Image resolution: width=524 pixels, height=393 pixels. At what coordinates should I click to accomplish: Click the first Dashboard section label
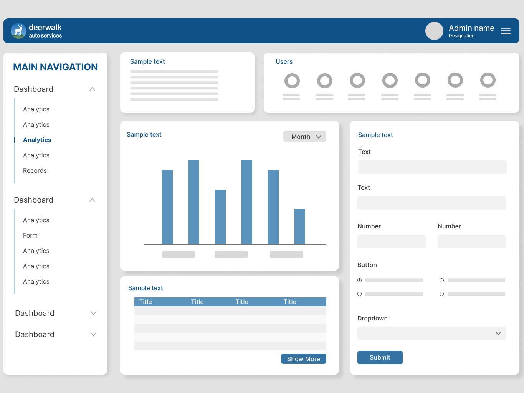click(33, 89)
